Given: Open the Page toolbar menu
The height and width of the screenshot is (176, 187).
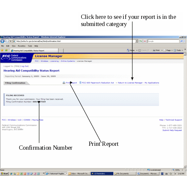Looking at the screenshot, I should click(168, 50).
